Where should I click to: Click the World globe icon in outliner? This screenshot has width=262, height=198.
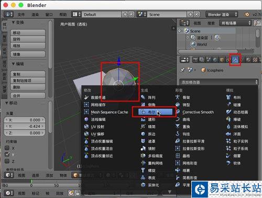[193, 44]
